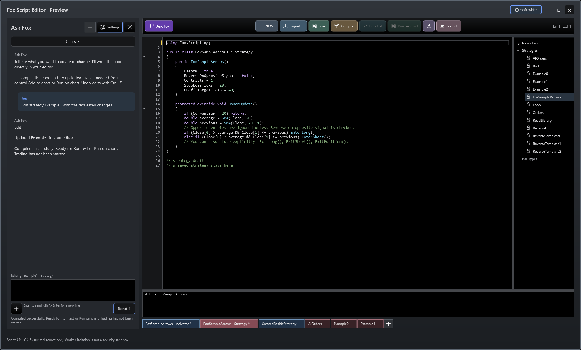This screenshot has height=350, width=581.
Task: Click the output panel text 'Editing FoxSampleArrows'
Action: pos(165,294)
